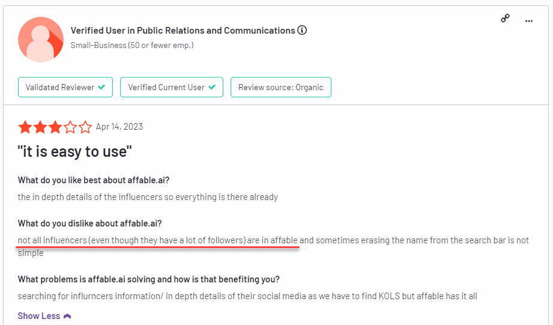Collapse the review with Show Less
Image resolution: width=553 pixels, height=325 pixels.
coord(39,315)
